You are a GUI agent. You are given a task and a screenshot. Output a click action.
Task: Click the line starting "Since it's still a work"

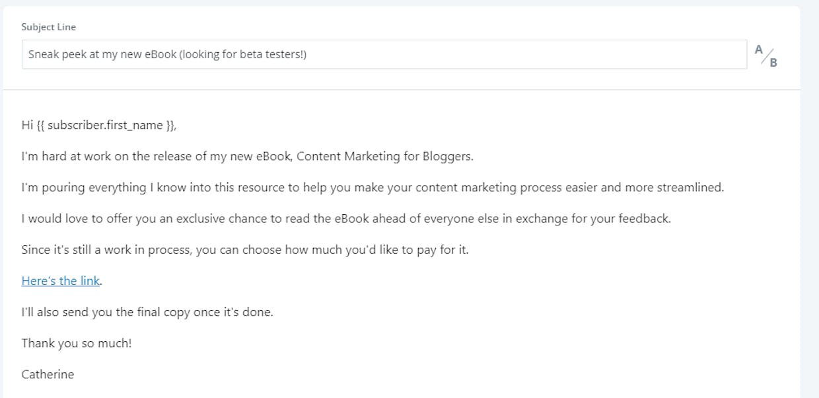[x=245, y=250]
